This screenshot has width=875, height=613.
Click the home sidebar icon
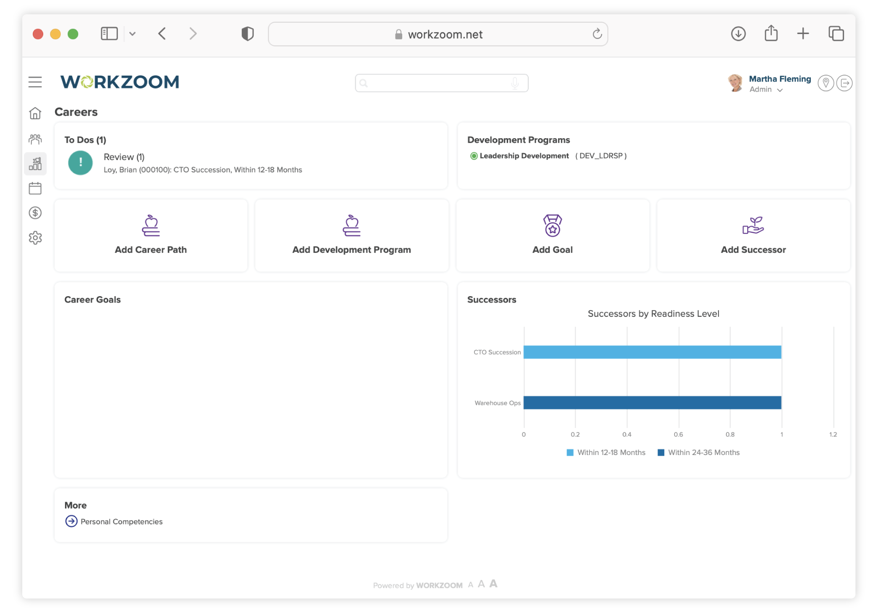[35, 114]
